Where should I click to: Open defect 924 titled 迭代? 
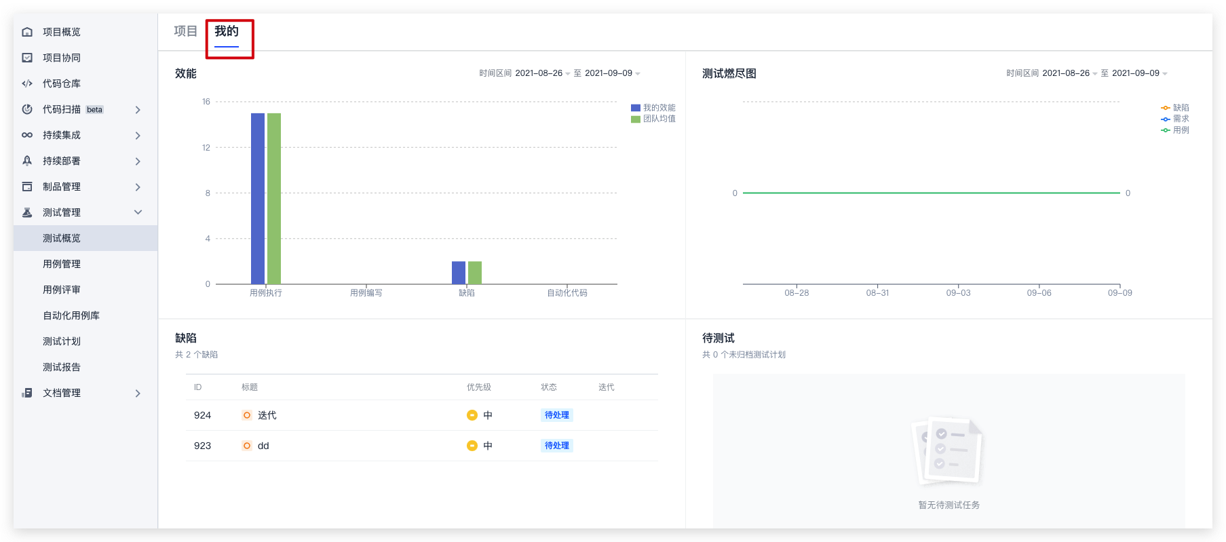point(267,415)
